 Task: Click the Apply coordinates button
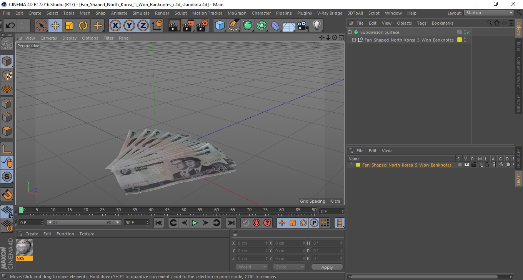point(327,267)
